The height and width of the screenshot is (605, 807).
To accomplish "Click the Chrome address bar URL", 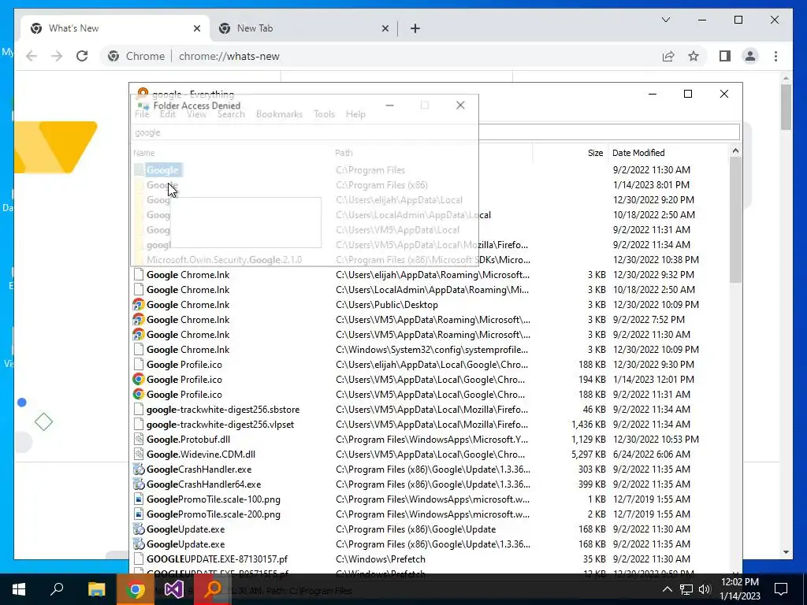I will [229, 56].
